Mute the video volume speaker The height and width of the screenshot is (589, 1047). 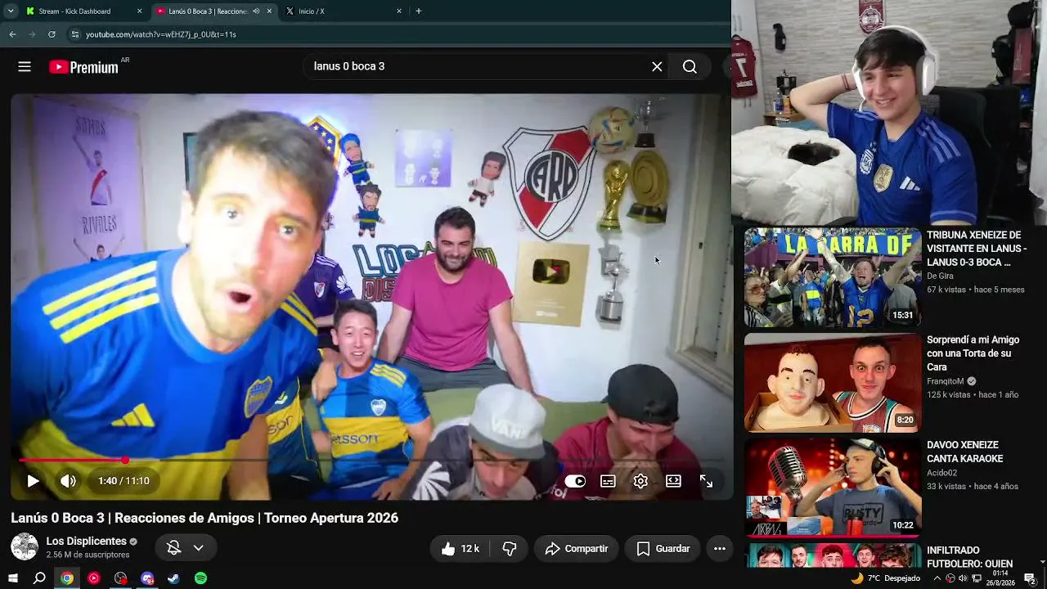(69, 481)
